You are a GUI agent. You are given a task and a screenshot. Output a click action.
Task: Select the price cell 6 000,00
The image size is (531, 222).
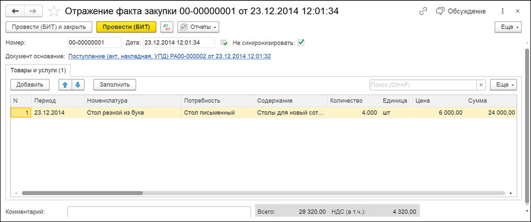439,113
